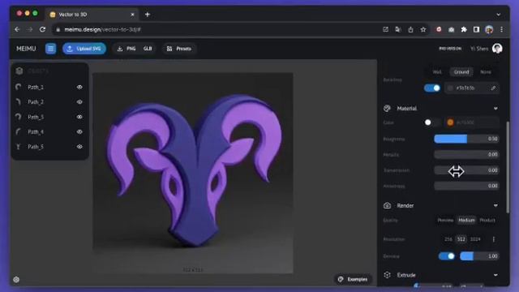Click the browser side panel icon
The width and height of the screenshot is (519, 292).
pos(476,29)
